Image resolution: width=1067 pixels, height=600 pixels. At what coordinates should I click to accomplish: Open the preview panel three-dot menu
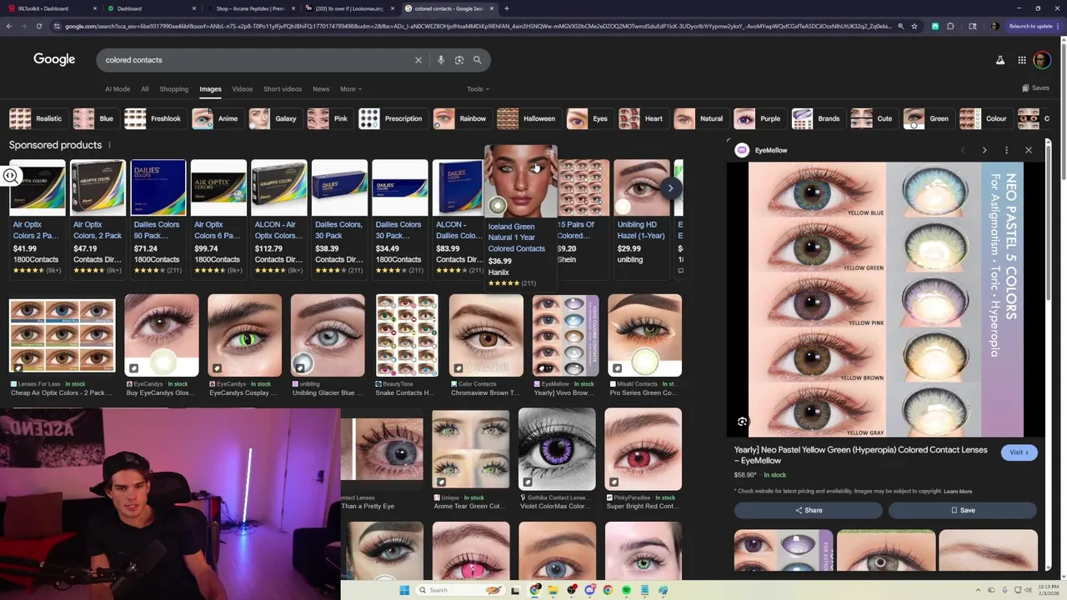[x=1006, y=150]
